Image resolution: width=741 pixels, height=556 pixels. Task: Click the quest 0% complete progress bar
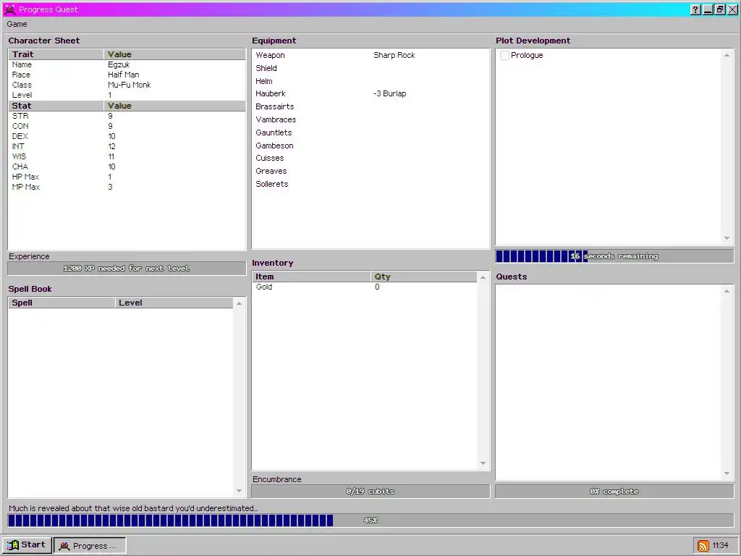coord(614,492)
